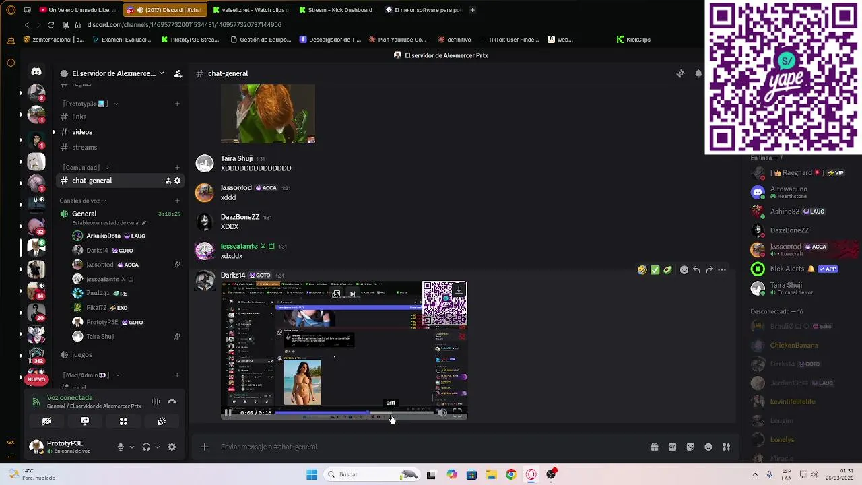Download the embedded video
862x485 pixels.
pyautogui.click(x=459, y=290)
